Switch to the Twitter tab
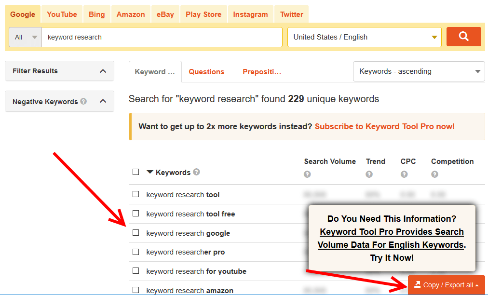 pyautogui.click(x=292, y=14)
